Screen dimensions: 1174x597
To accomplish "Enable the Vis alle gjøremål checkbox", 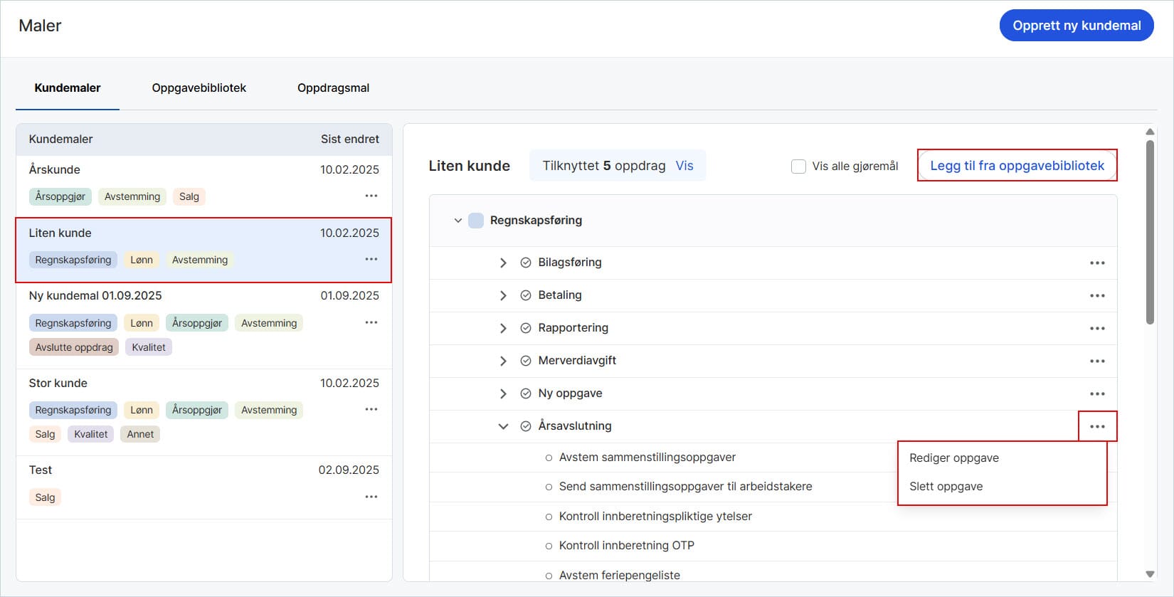I will tap(798, 166).
